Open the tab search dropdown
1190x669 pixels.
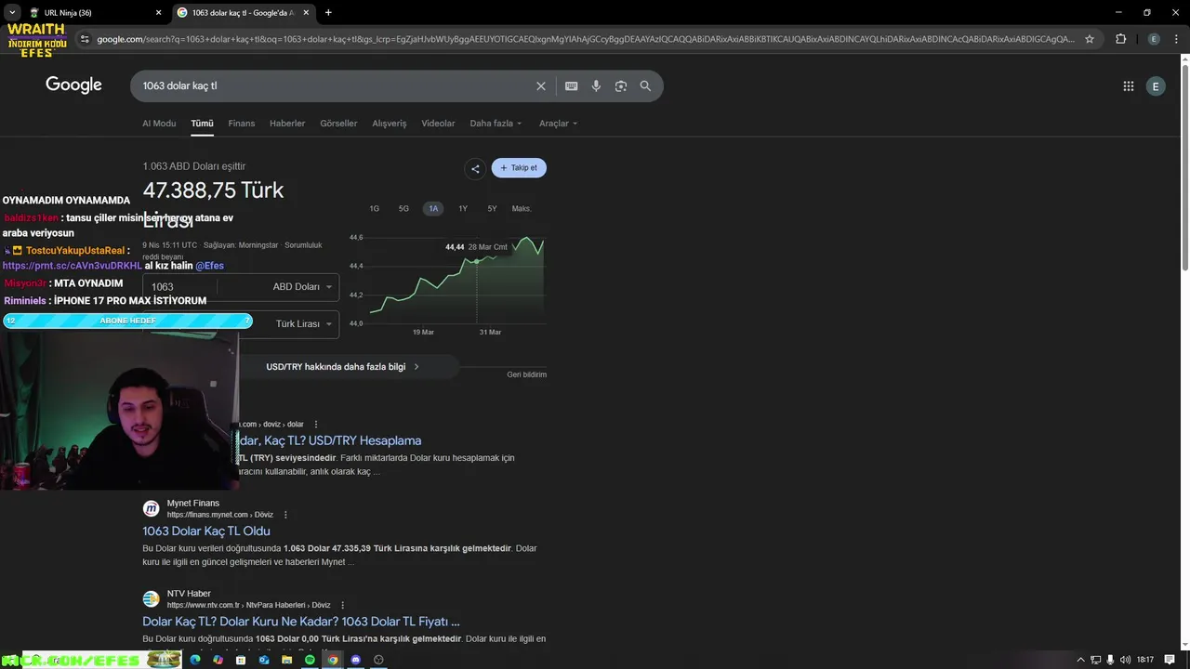tap(12, 12)
